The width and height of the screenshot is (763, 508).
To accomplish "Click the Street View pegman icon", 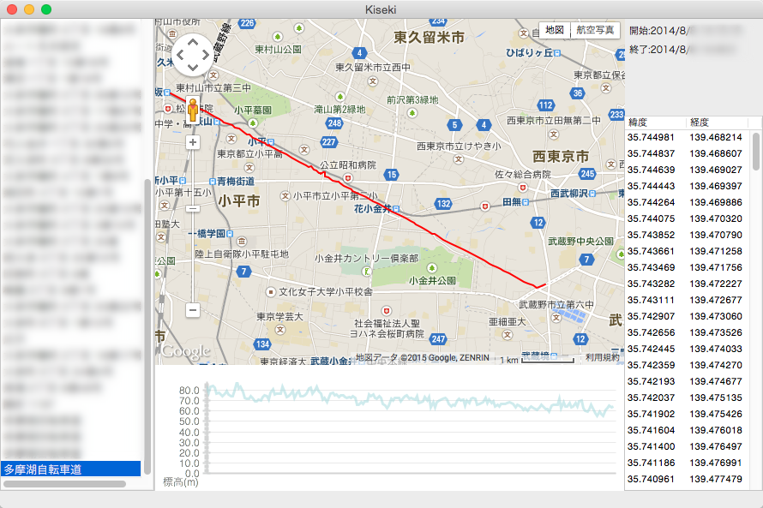I will tap(193, 111).
